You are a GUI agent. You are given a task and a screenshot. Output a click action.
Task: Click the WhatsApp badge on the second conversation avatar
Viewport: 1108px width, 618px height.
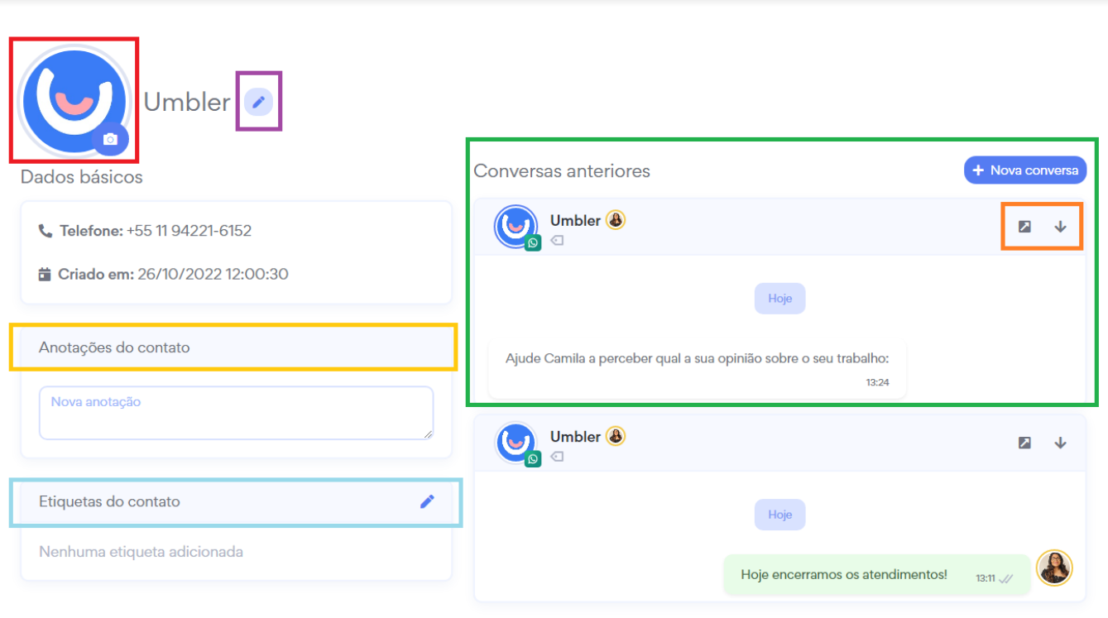(533, 458)
